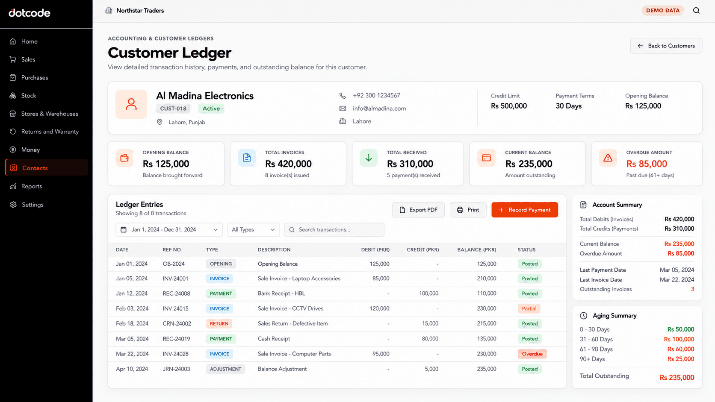Screen dimensions: 715x402
Task: Open the Purchases sidebar item
Action: pyautogui.click(x=46, y=78)
